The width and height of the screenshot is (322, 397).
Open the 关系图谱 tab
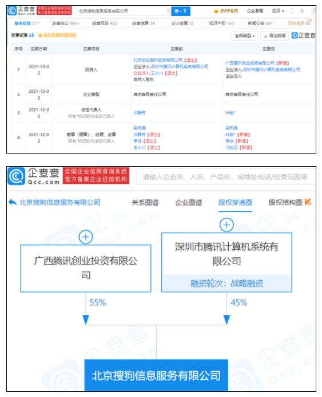tap(145, 202)
